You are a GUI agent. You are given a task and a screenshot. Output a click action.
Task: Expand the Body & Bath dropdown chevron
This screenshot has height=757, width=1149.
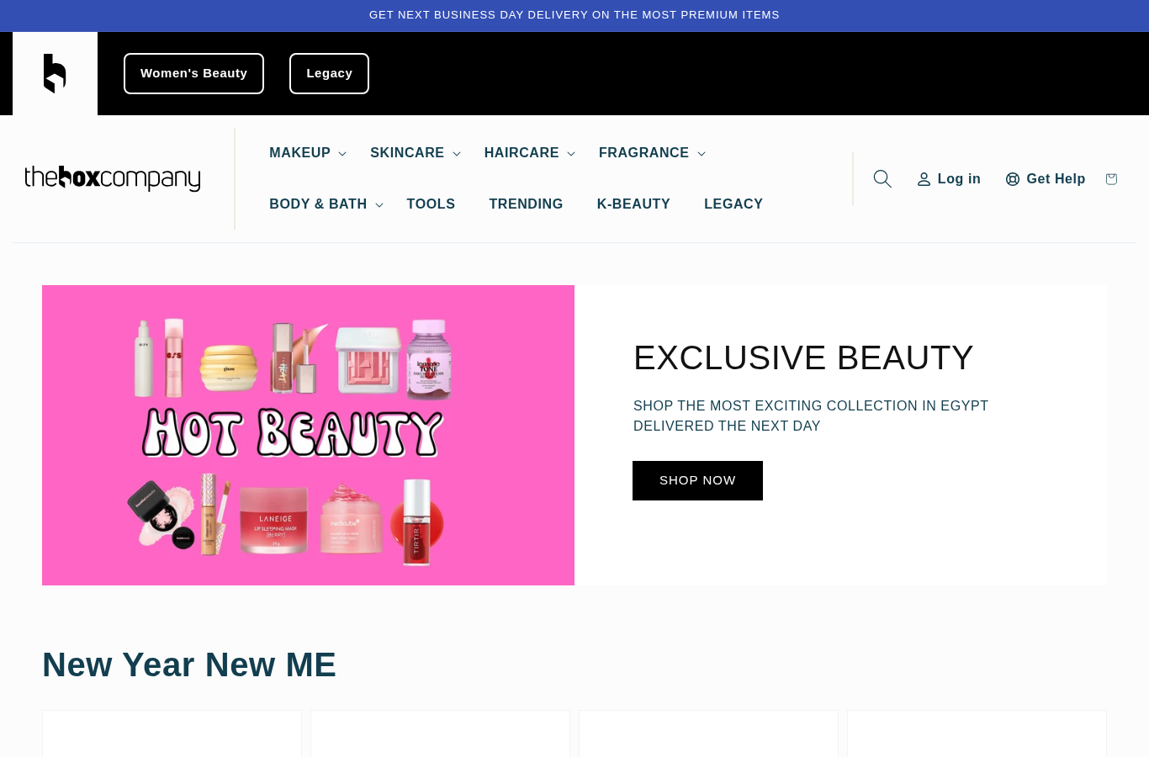point(379,204)
